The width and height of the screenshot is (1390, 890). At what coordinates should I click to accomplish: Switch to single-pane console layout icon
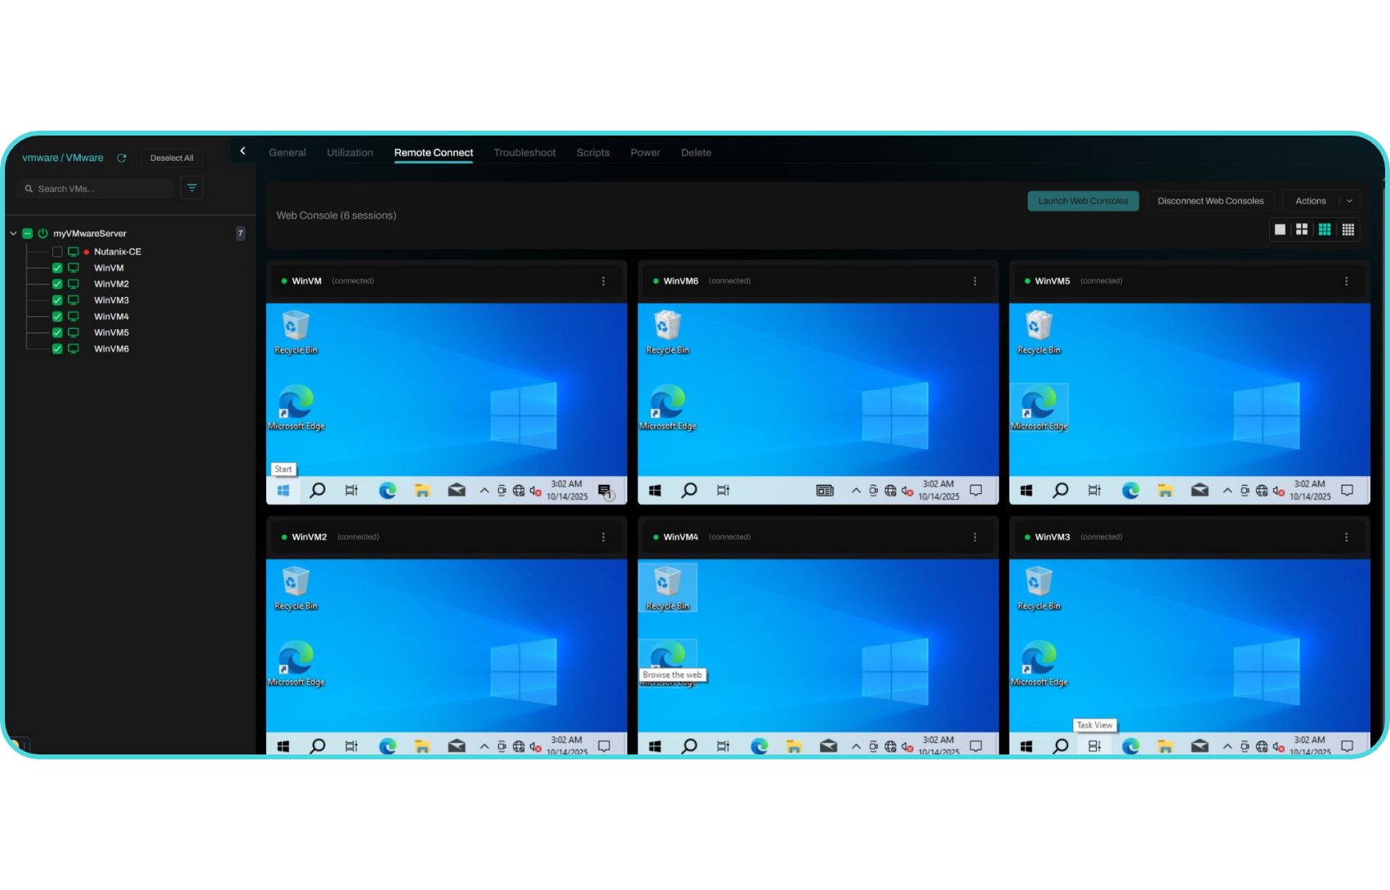click(1280, 229)
